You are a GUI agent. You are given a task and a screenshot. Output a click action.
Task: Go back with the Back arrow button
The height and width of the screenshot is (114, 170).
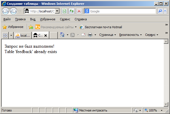(5, 11)
